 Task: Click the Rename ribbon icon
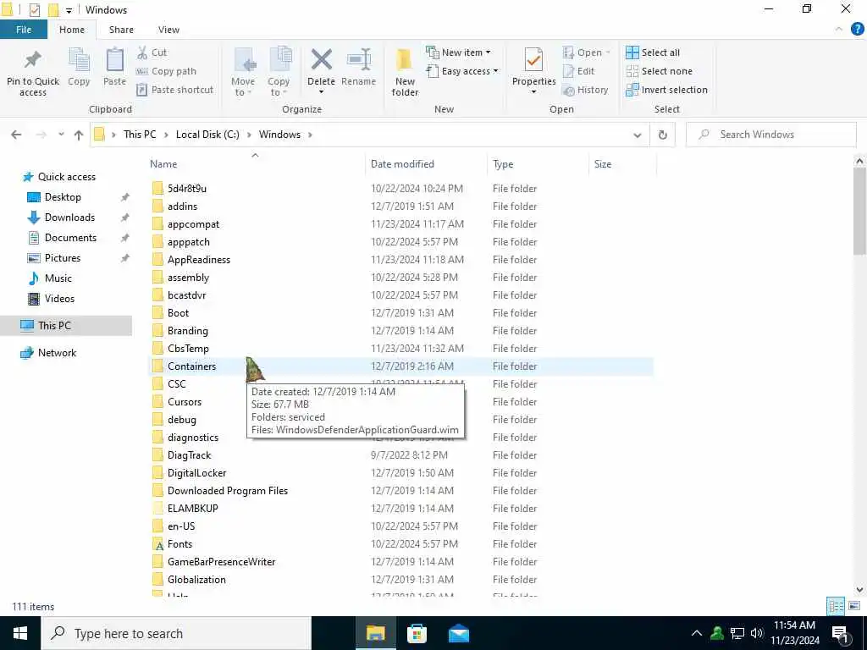[359, 60]
